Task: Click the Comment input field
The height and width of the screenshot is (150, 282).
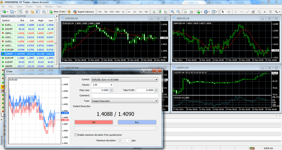Action: [124, 96]
